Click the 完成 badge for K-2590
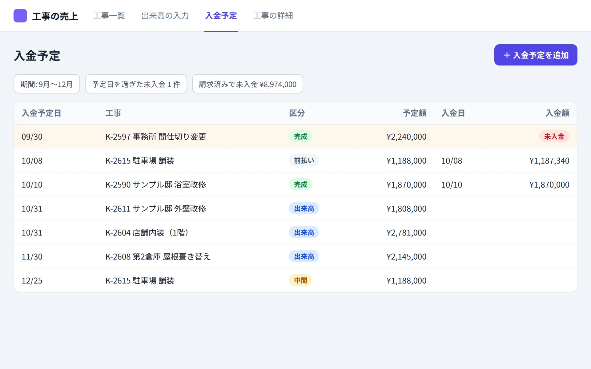Screen dimensions: 591x369 300,184
